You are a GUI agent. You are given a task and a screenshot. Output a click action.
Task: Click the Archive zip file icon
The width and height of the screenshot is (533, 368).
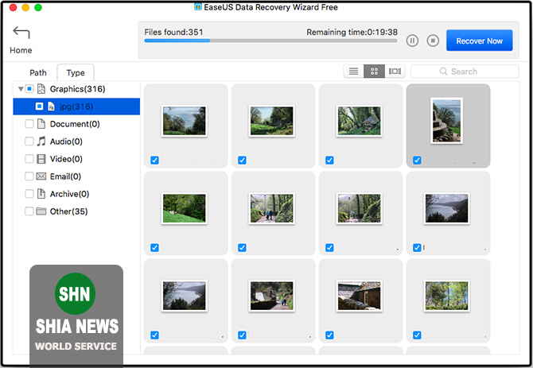click(x=41, y=193)
